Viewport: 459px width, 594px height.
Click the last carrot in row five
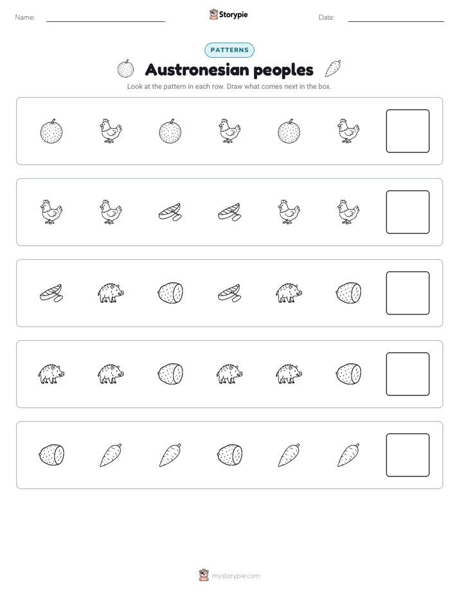[x=348, y=455]
